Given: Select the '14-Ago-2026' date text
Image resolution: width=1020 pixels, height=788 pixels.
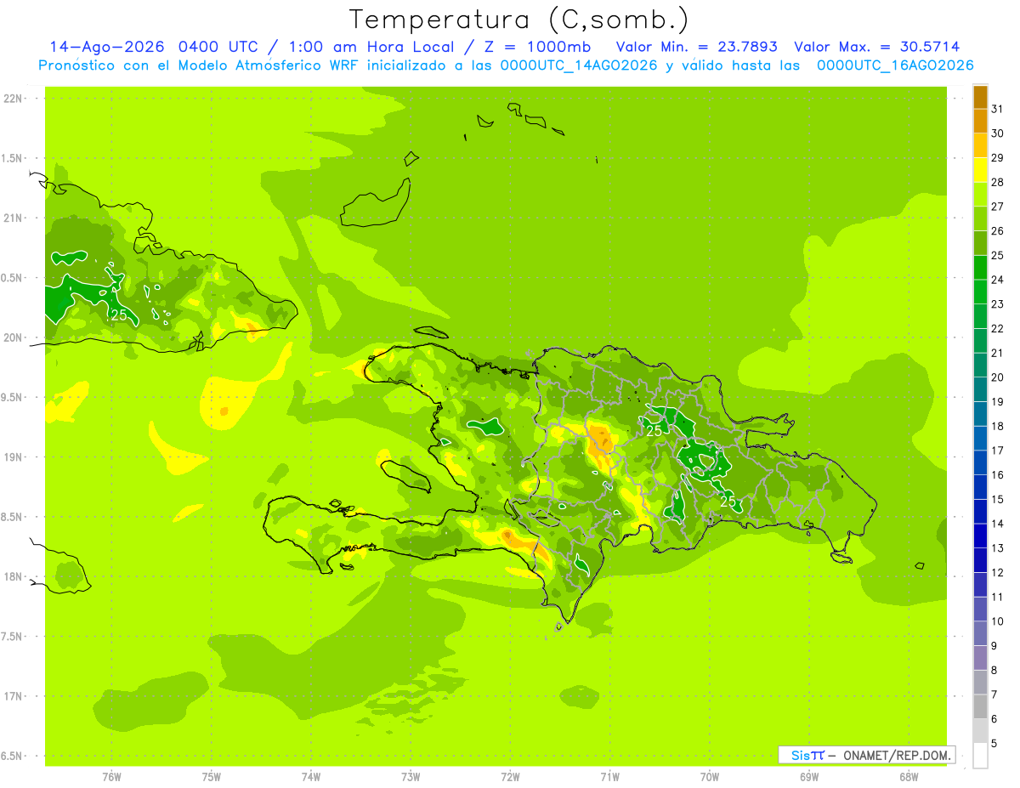Looking at the screenshot, I should 106,47.
